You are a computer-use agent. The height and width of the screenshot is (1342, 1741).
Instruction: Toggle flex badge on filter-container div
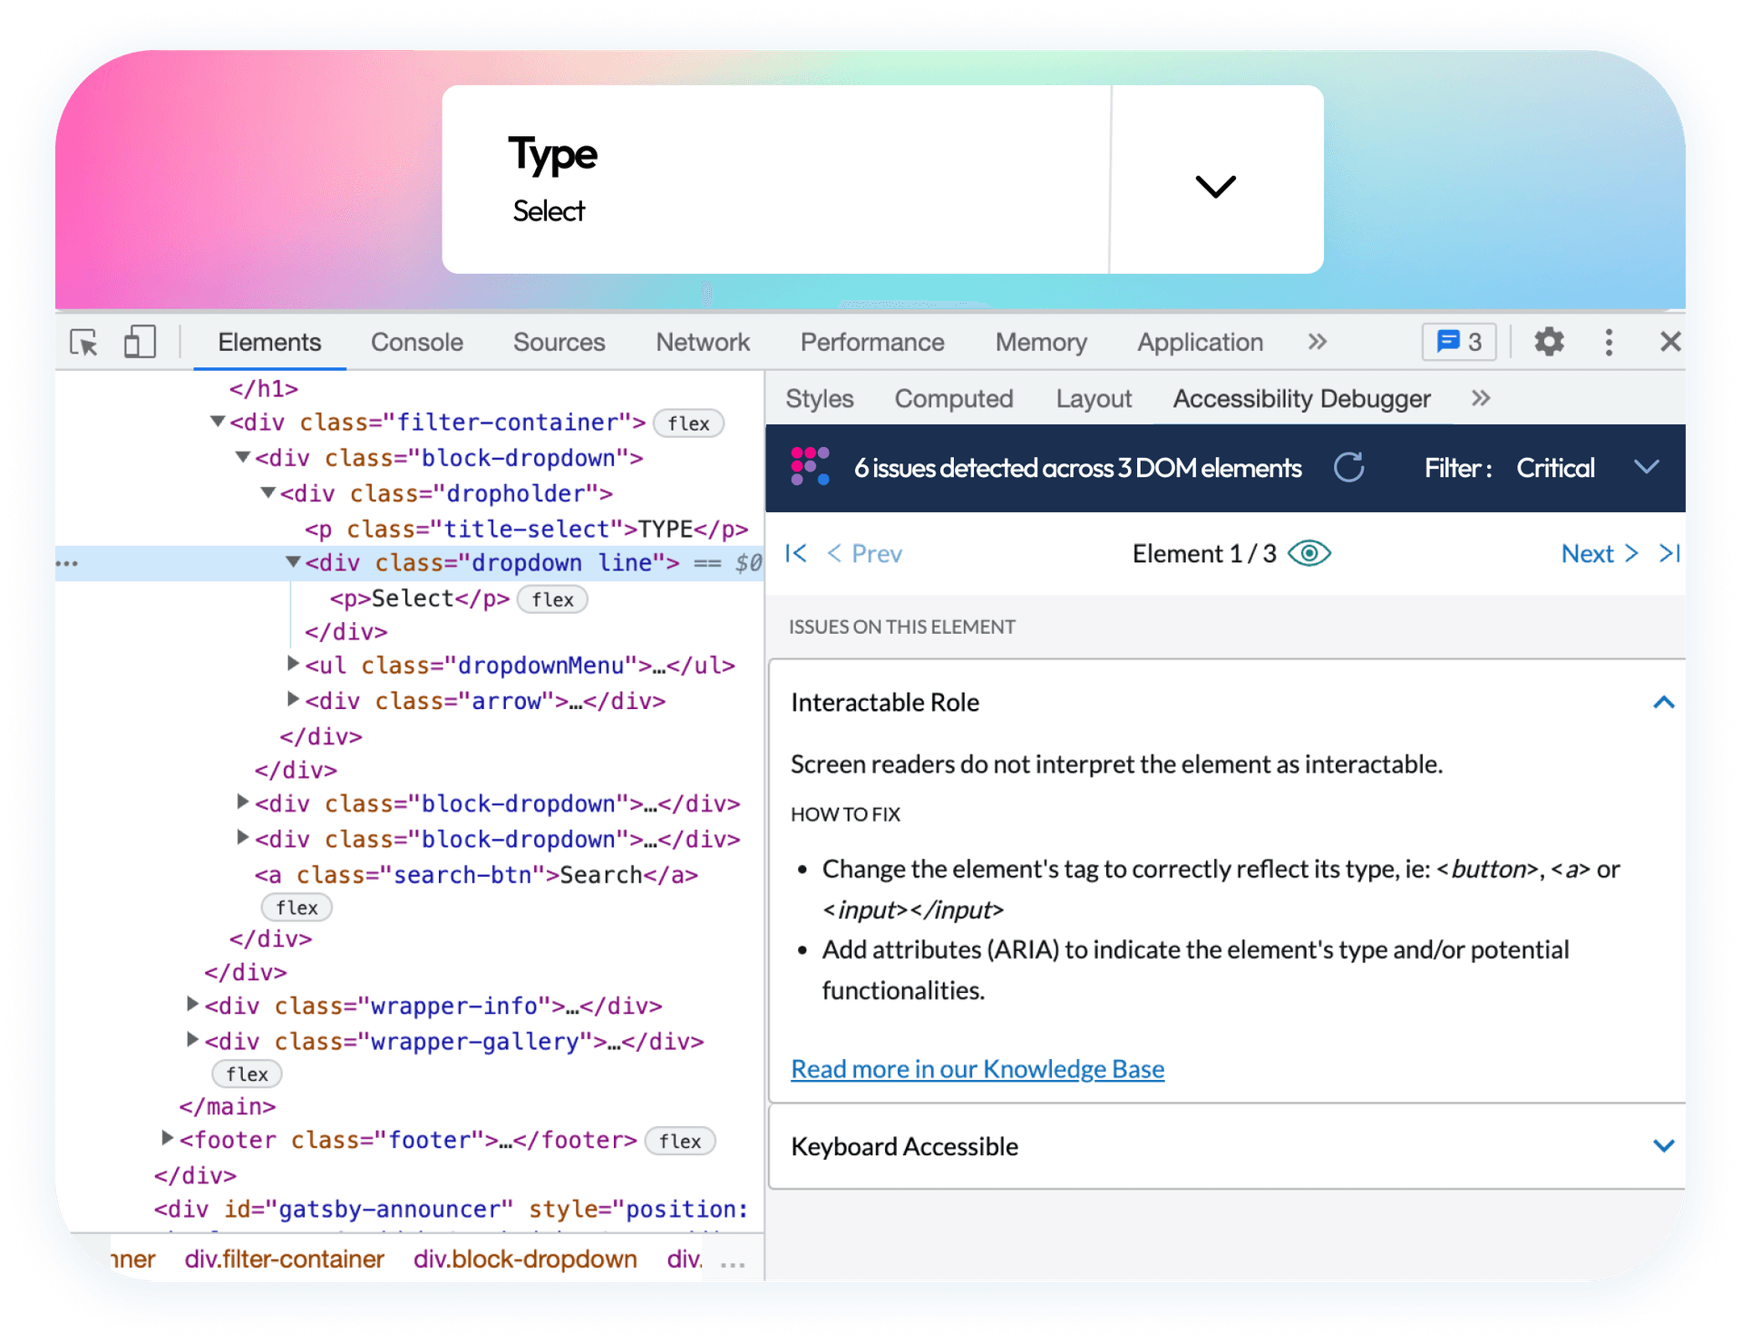tap(688, 423)
